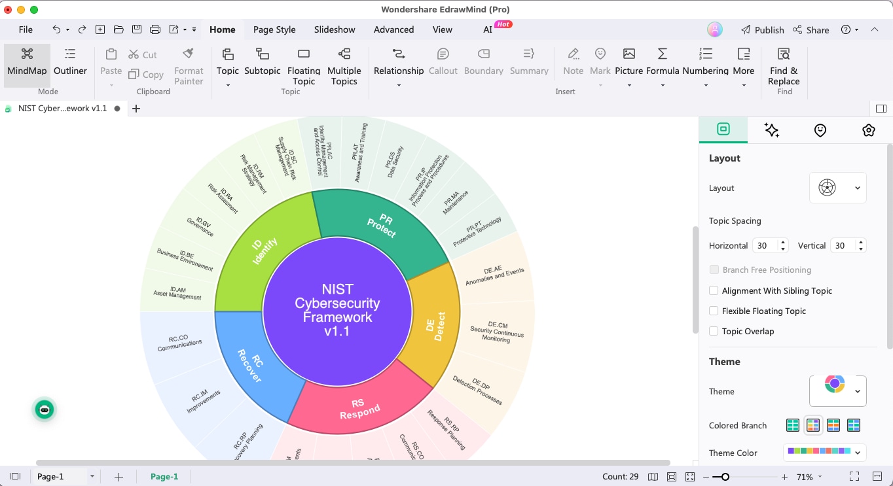Enable Topic Overlap checkbox
Screen dimensions: 893x486
click(714, 331)
